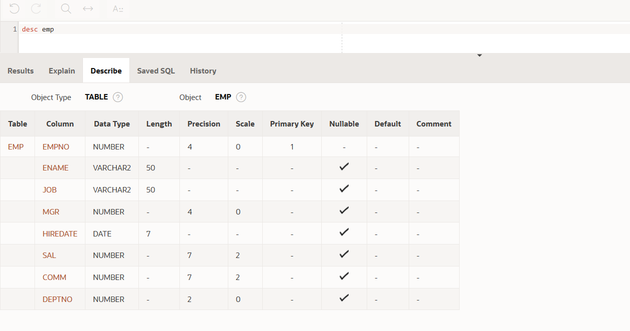The height and width of the screenshot is (331, 630).
Task: Toggle the Nullable checkmark for SAL
Action: tap(344, 254)
